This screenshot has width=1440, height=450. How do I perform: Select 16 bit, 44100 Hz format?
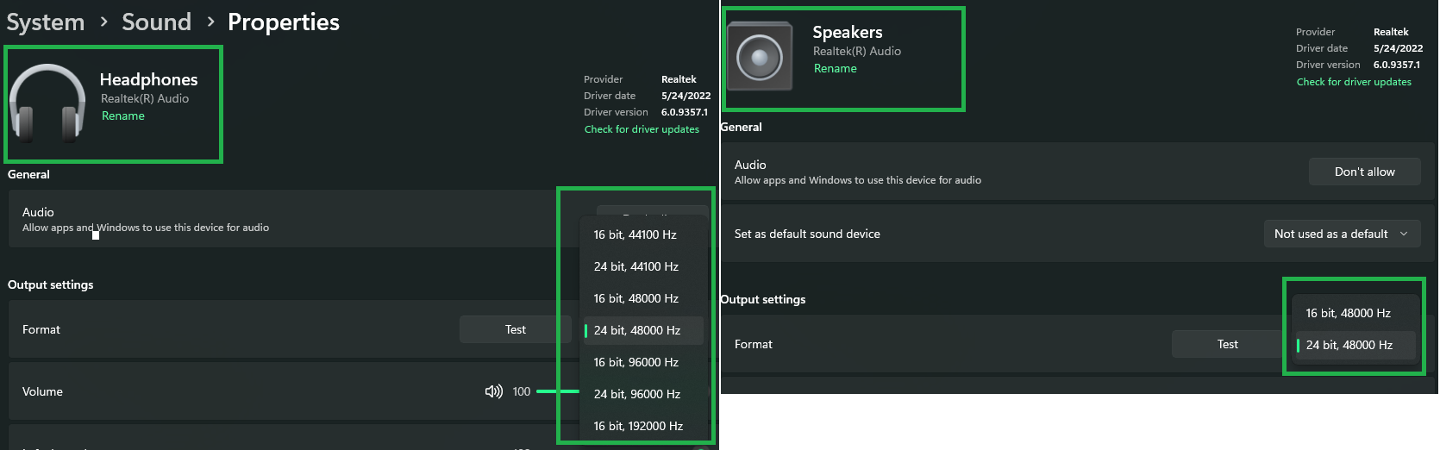point(643,234)
